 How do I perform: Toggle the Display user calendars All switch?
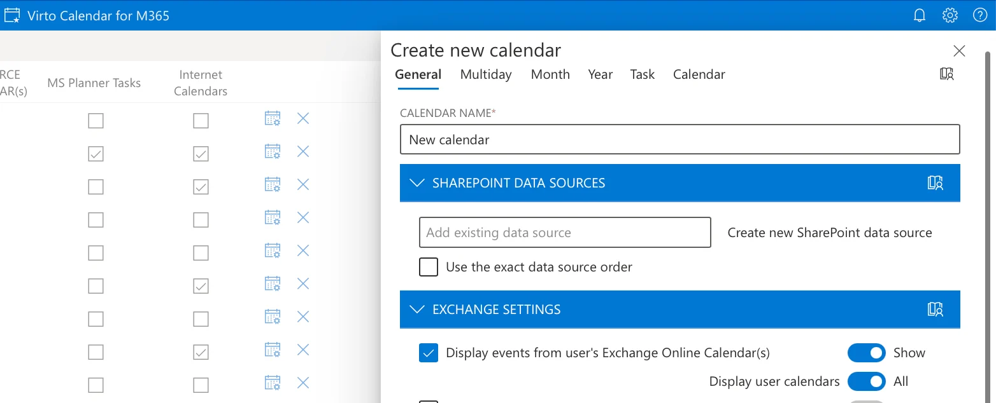coord(867,381)
